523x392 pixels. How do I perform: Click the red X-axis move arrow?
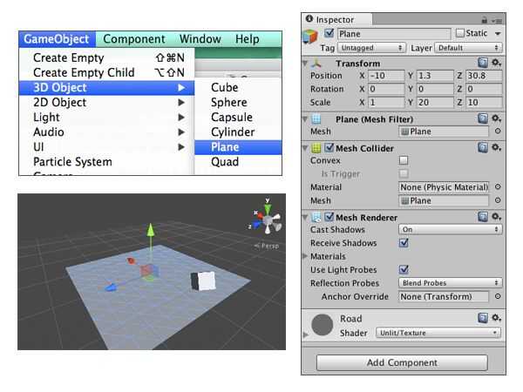[x=131, y=260]
